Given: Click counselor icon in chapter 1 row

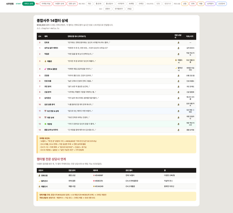Looking at the screenshot, I should tap(178, 48).
